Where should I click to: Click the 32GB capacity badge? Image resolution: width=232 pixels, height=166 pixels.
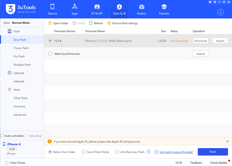click(x=12, y=149)
